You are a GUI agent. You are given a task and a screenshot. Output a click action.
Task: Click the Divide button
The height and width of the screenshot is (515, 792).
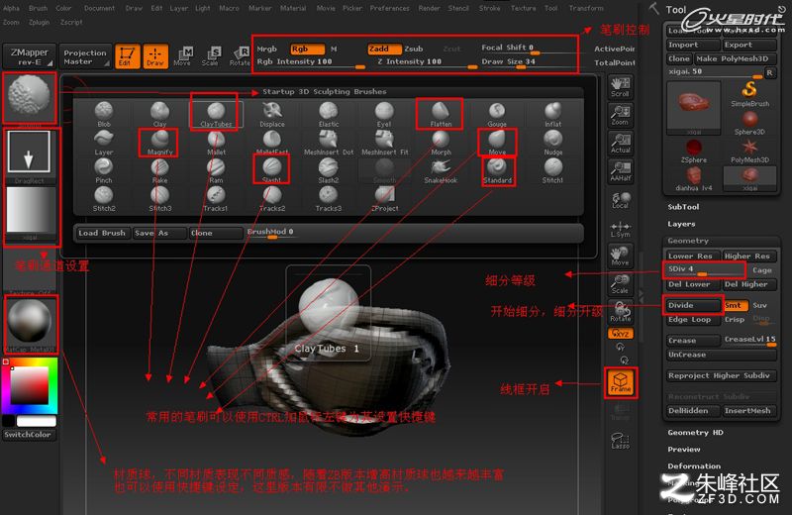(692, 305)
